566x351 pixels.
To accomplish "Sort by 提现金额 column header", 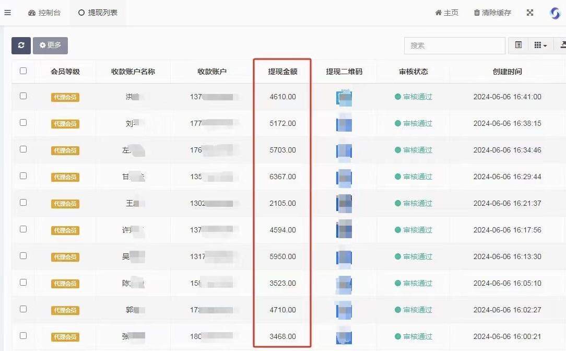I will coord(282,72).
